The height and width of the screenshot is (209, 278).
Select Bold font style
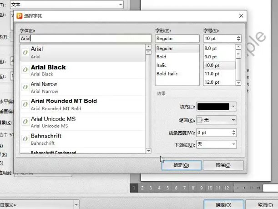(x=162, y=57)
